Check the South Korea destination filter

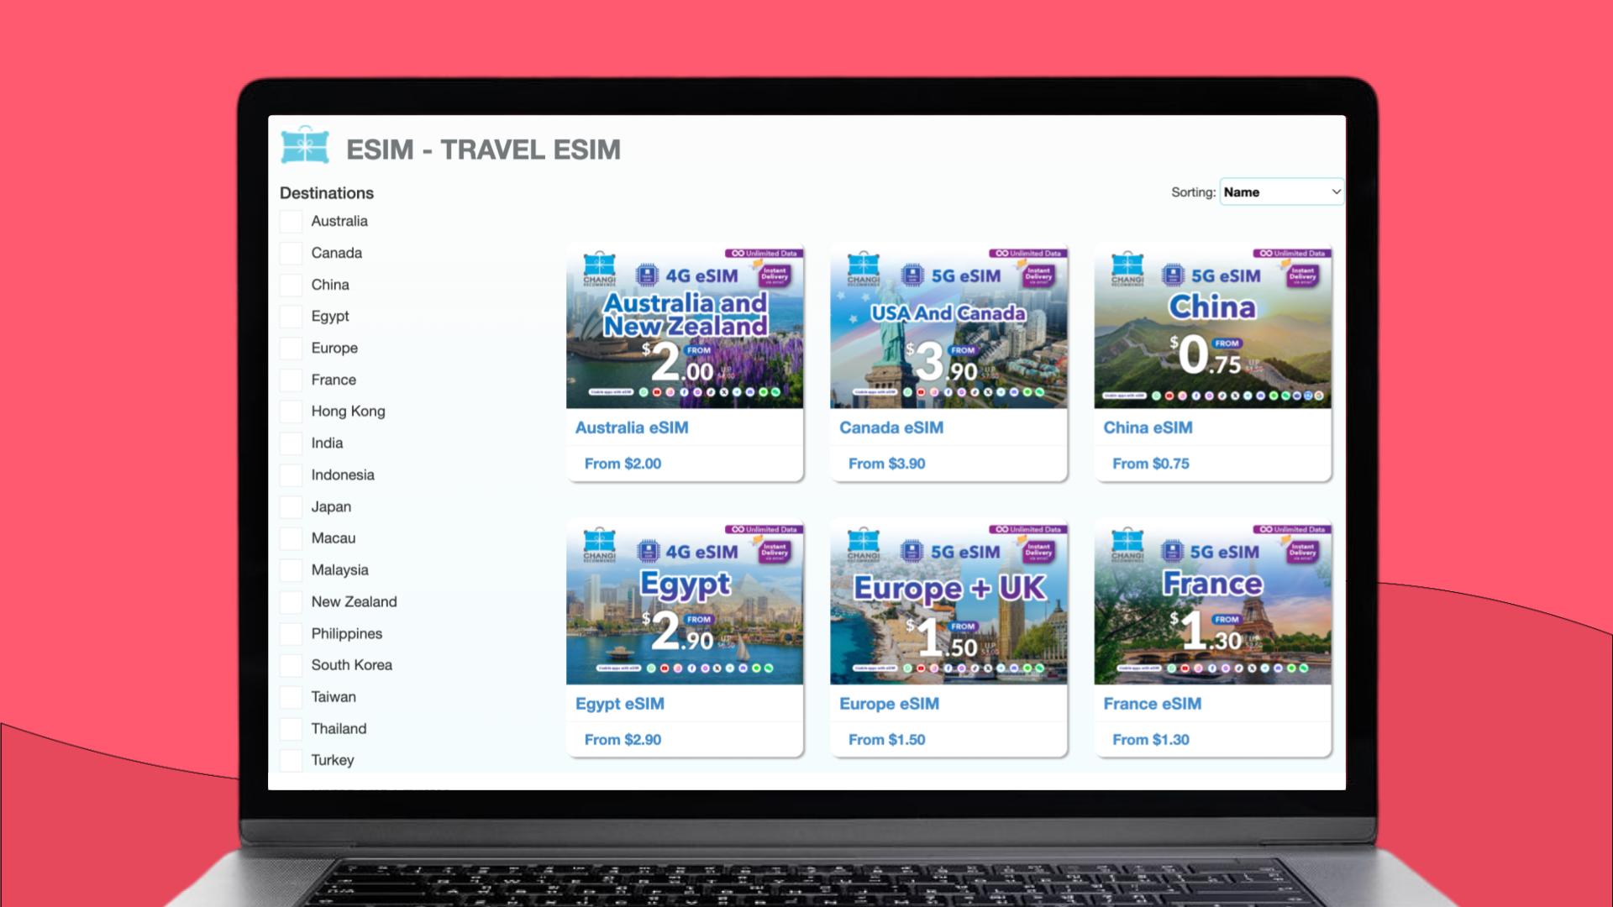click(291, 664)
